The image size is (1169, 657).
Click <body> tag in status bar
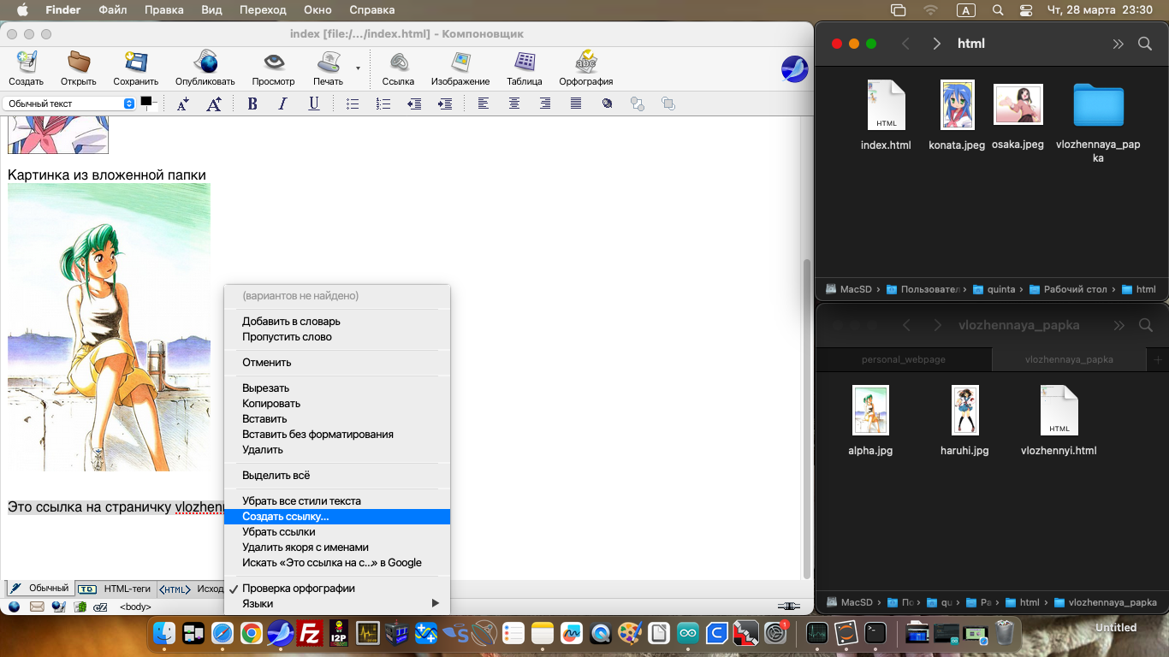tap(135, 607)
